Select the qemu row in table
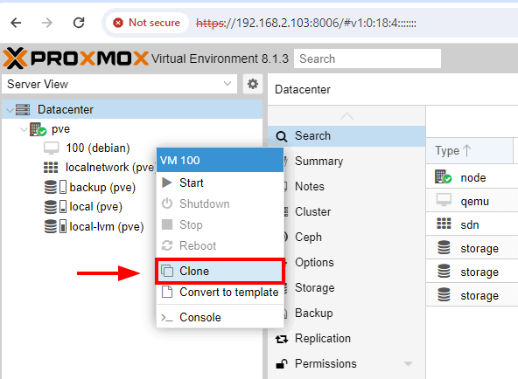 point(472,201)
